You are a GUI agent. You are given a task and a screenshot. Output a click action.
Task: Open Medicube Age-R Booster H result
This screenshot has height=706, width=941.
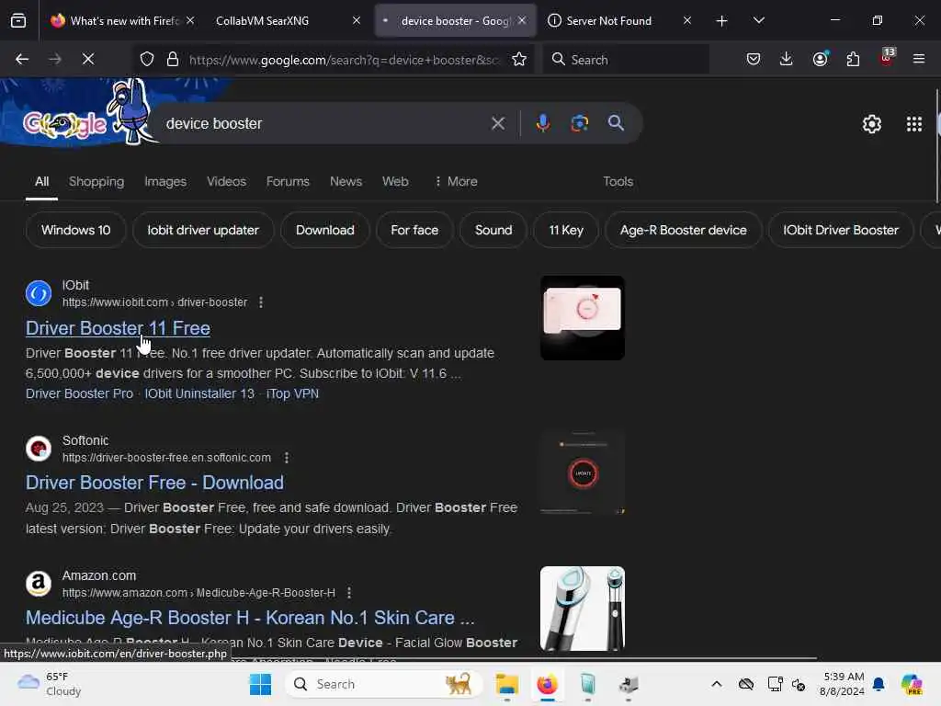pos(250,618)
